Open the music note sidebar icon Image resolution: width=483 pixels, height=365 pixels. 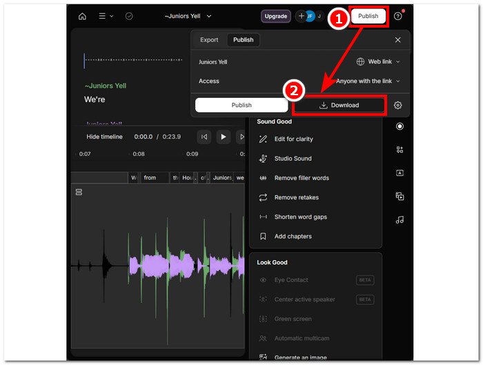tap(400, 219)
